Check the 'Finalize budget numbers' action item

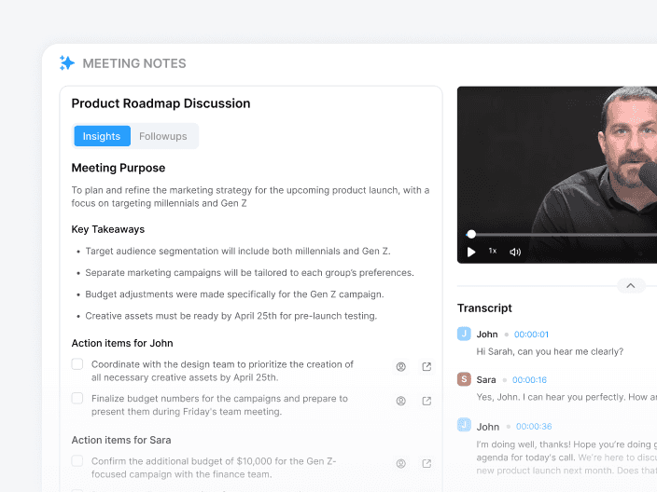point(77,398)
